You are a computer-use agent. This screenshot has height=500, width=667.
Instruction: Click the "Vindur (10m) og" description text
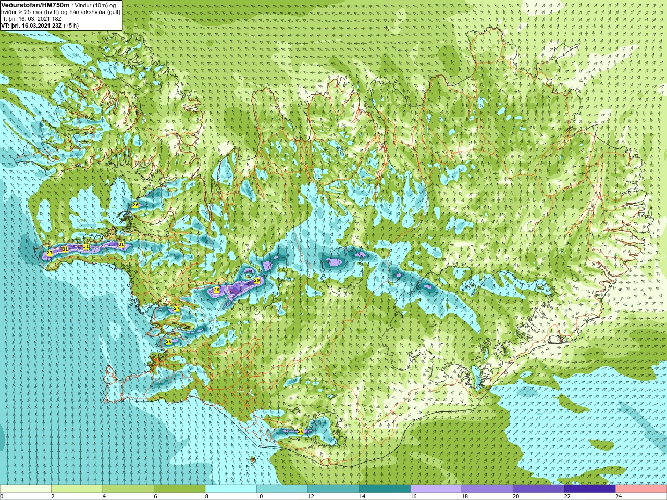[x=95, y=5]
